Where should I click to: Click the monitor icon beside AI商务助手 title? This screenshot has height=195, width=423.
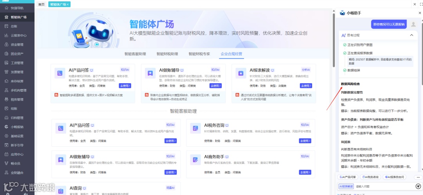tap(227, 157)
